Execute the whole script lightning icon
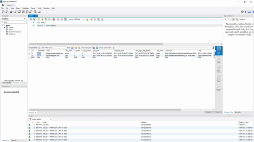This screenshot has height=142, width=254. 39,19
